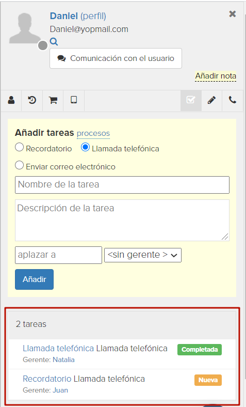Click Comunicación con el usuario button
This screenshot has height=407, width=246.
pos(116,58)
